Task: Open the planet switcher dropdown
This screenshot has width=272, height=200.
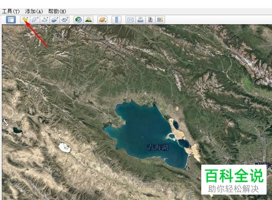Action: (x=102, y=20)
